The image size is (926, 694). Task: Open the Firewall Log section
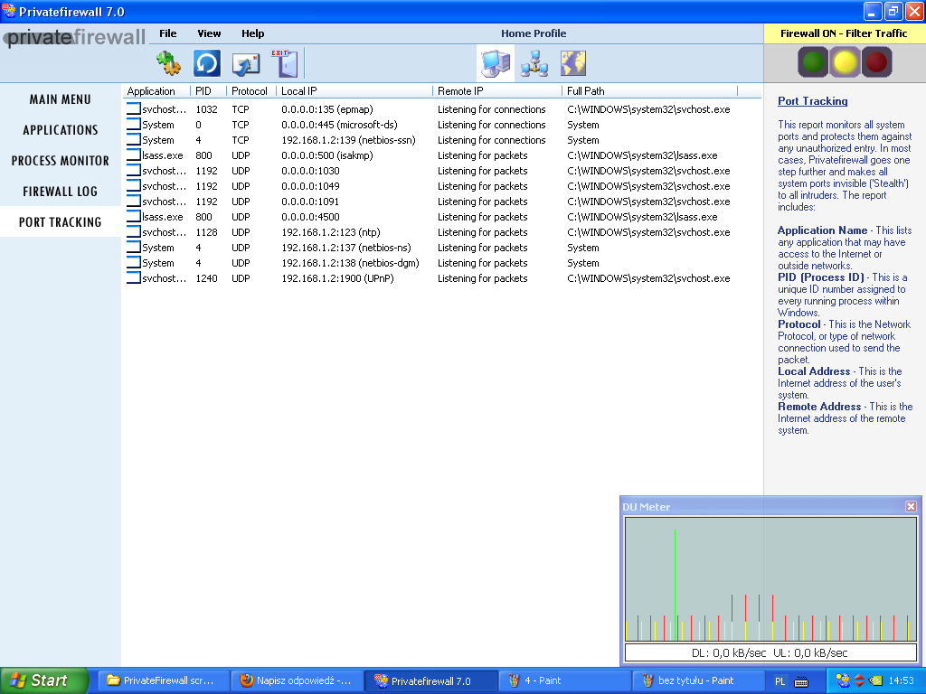point(61,192)
